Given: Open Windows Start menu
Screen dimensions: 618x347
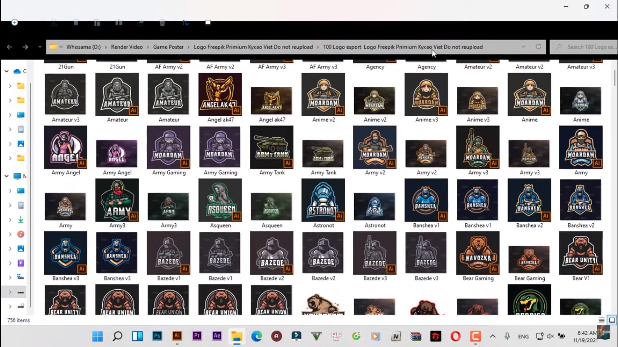Looking at the screenshot, I should [97, 336].
